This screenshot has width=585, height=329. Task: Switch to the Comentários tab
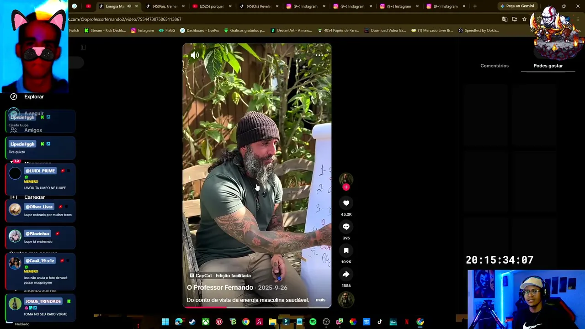click(x=495, y=66)
